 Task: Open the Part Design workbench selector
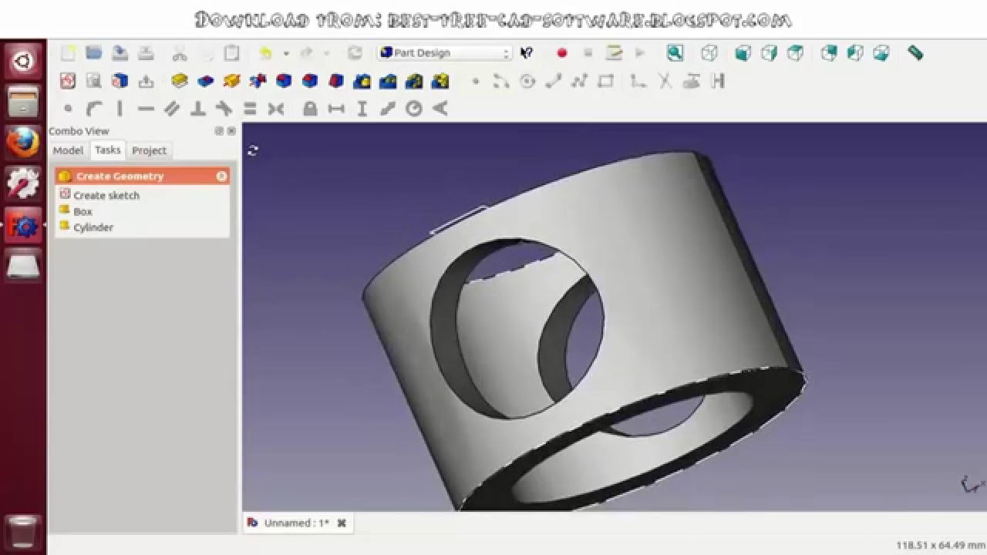pyautogui.click(x=443, y=52)
